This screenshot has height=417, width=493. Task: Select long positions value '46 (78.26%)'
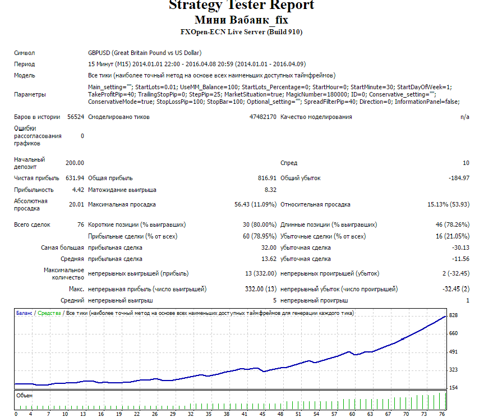pos(453,224)
